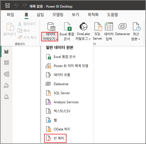Choose 빈 쿼리 from the menu

pos(55,138)
